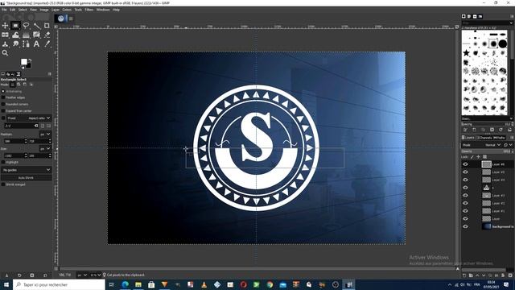This screenshot has width=515, height=290.
Task: Set aspect ratio to landscape orientation
Action: [48, 126]
